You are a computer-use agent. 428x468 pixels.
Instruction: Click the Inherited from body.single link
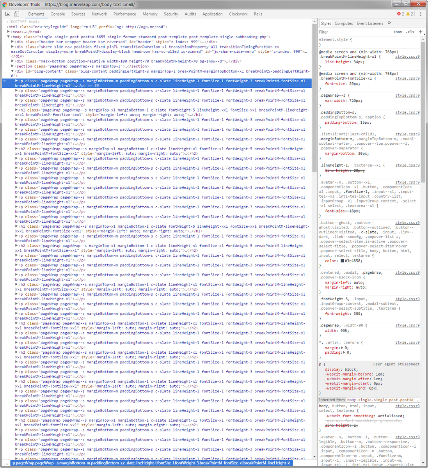(x=383, y=400)
